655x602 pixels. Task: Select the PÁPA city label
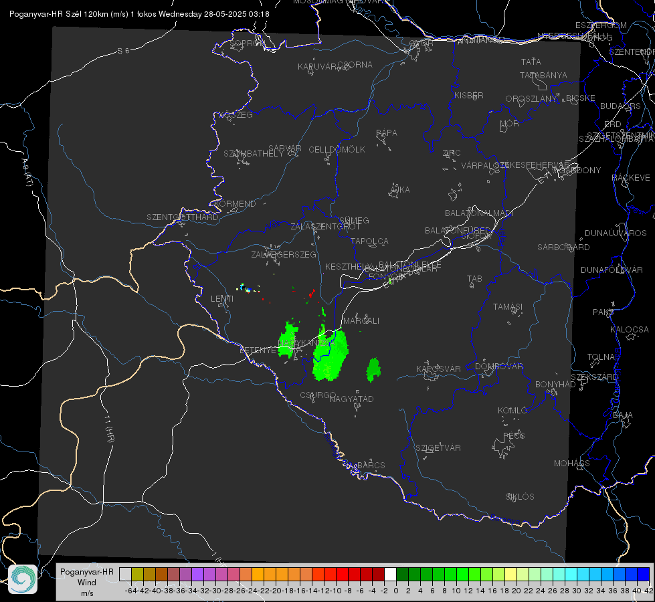point(387,133)
